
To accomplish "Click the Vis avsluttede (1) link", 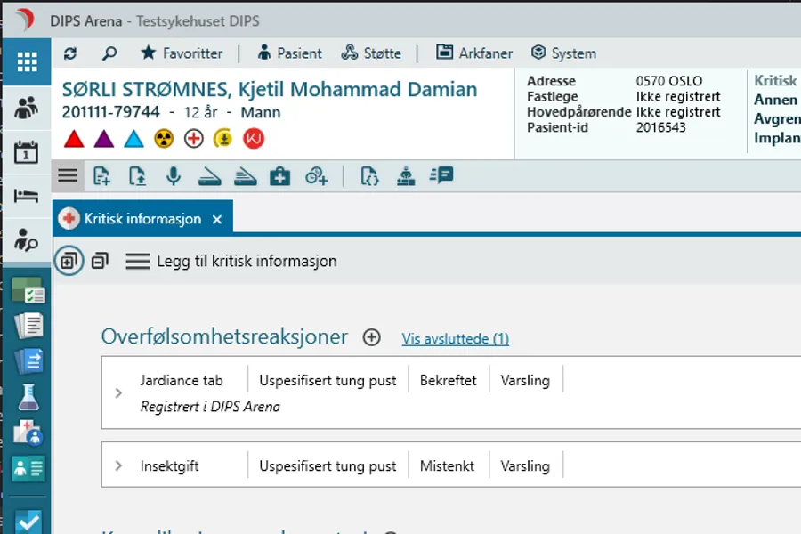I will point(456,338).
